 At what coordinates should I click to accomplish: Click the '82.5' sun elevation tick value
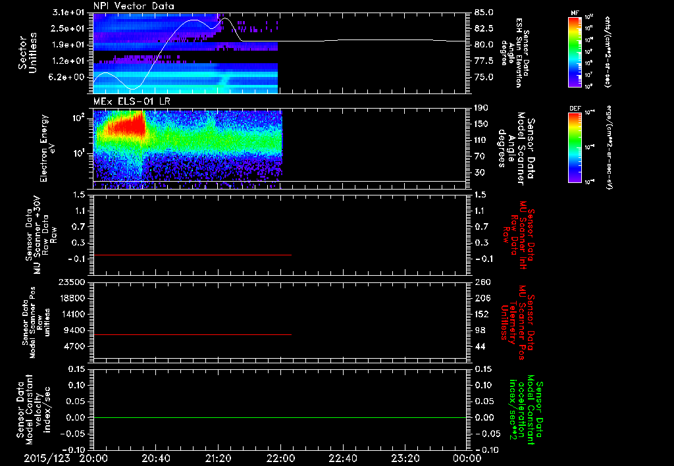[484, 28]
